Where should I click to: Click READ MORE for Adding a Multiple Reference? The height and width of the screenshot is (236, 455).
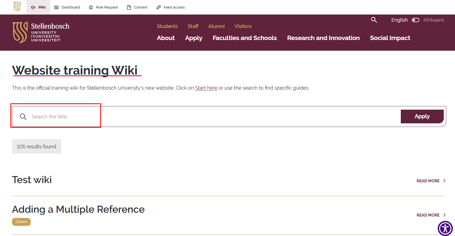[431, 215]
